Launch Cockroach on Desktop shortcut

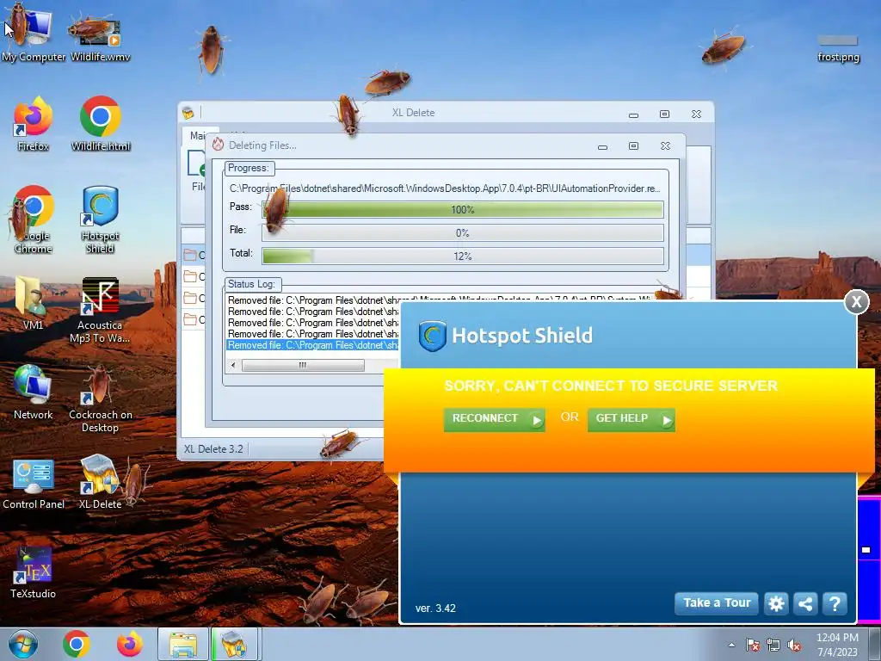pyautogui.click(x=100, y=398)
